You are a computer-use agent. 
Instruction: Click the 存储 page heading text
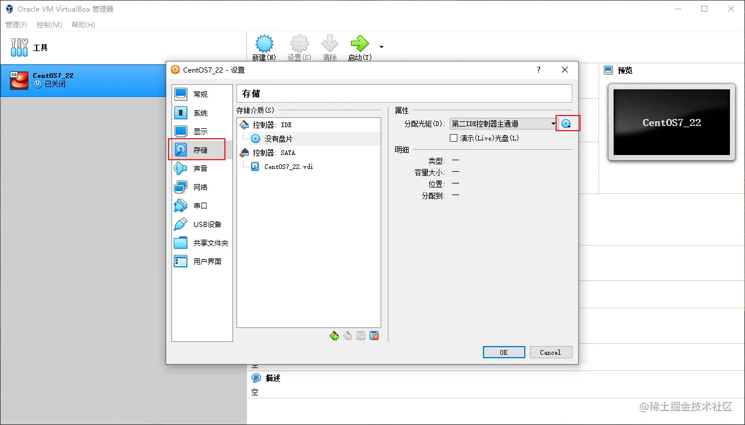click(x=250, y=94)
